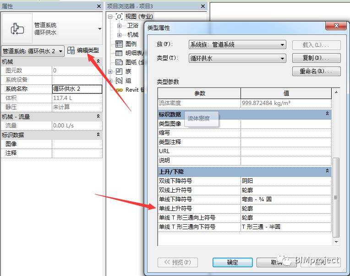Click the type parameters vertical scrollbar thumb
350x276 pixels.
click(336, 198)
